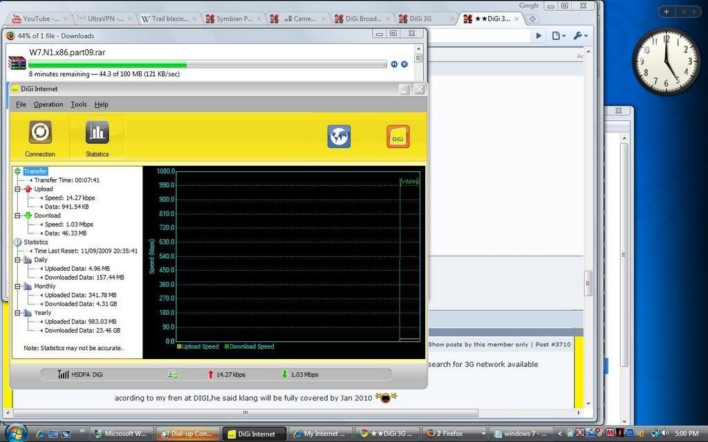Open the Chrome wrench settings menu
Image resolution: width=708 pixels, height=442 pixels.
(x=580, y=36)
